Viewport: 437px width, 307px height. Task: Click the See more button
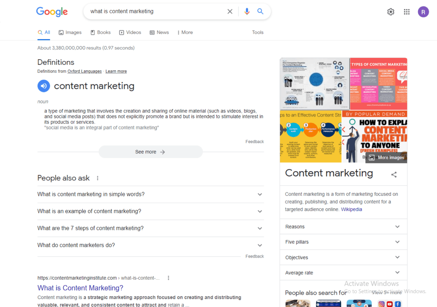[x=150, y=152]
